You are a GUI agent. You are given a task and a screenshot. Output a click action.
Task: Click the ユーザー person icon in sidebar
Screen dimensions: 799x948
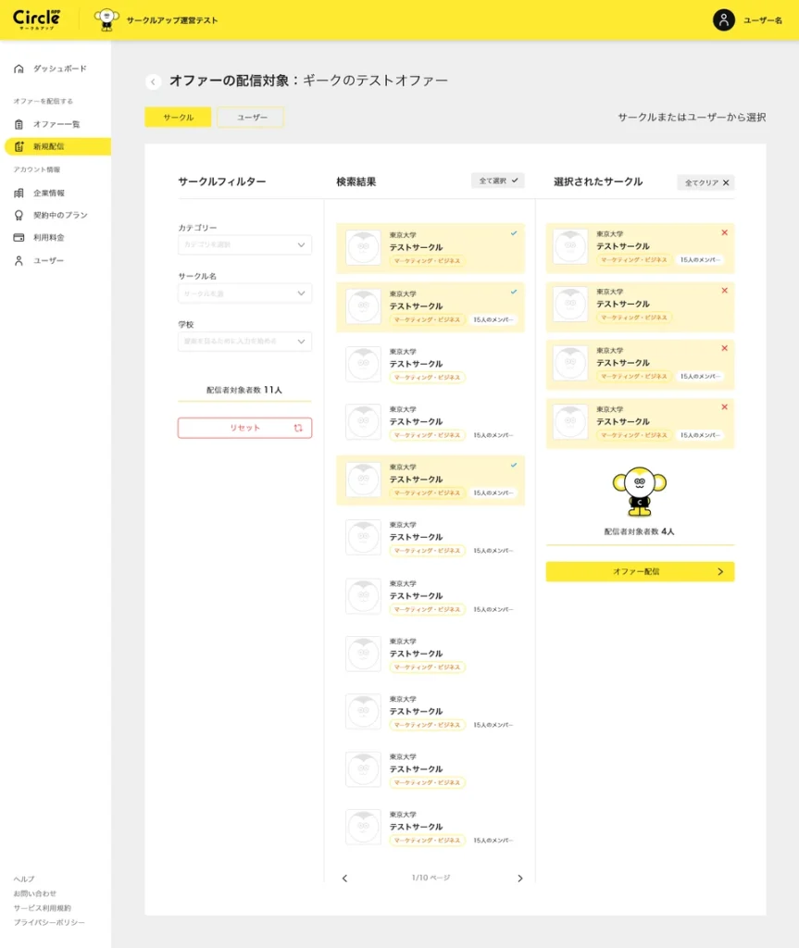click(x=19, y=260)
